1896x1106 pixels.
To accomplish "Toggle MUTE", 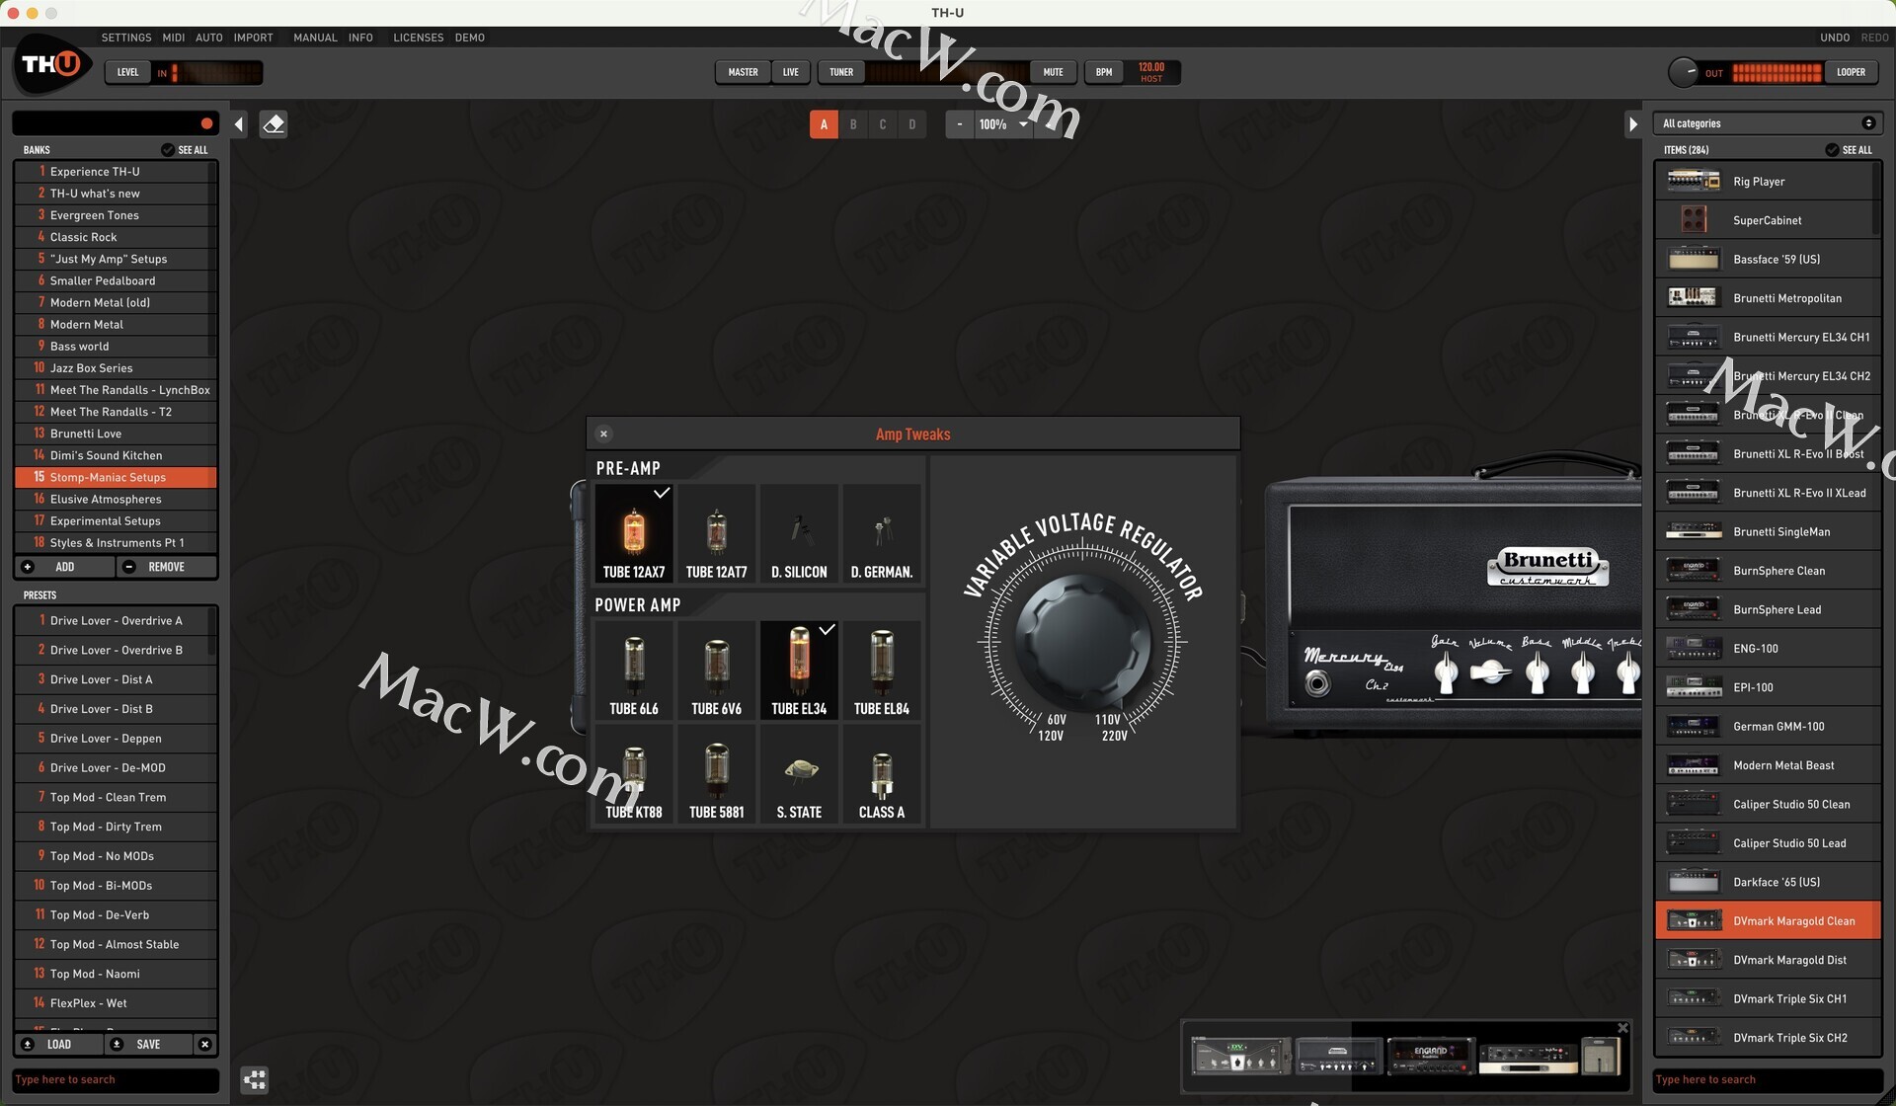I will click(1054, 72).
